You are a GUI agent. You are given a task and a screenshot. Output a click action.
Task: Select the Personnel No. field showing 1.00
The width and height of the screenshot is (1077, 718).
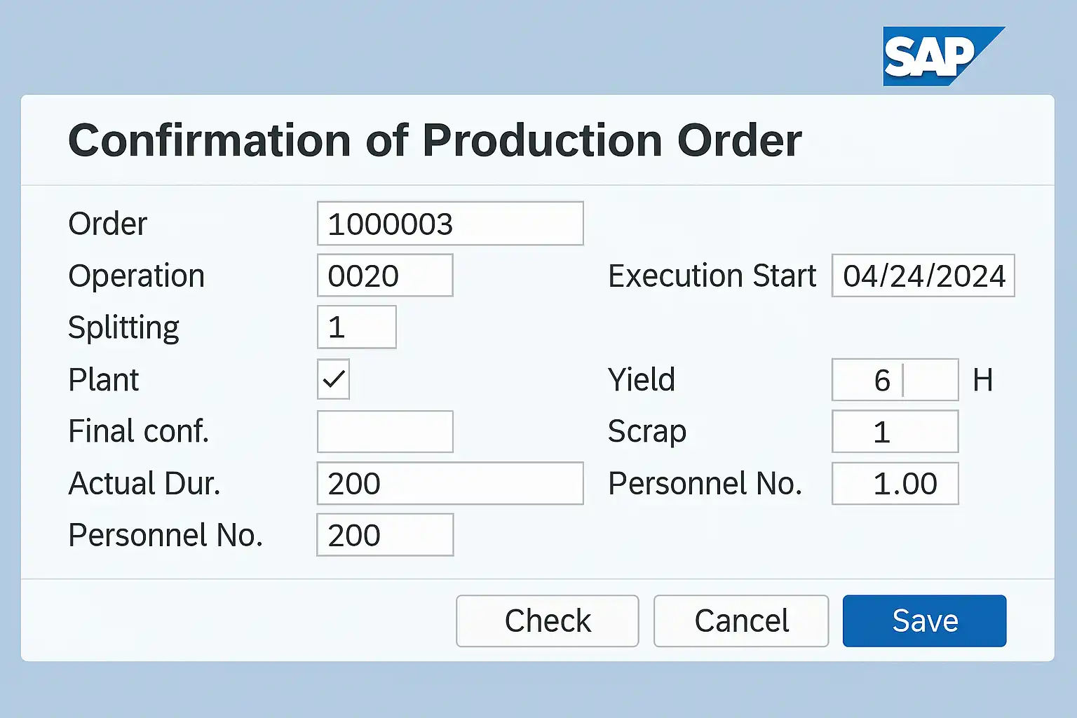(895, 483)
